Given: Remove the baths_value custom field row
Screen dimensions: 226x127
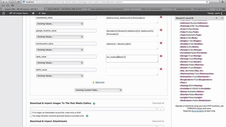Looking at the screenshot, I should click(161, 69).
